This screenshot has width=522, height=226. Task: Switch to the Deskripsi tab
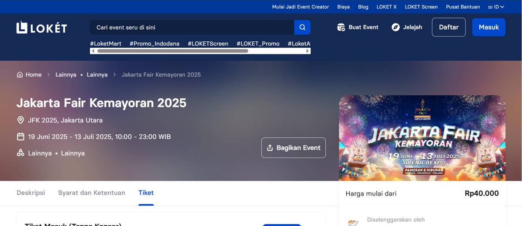click(31, 193)
